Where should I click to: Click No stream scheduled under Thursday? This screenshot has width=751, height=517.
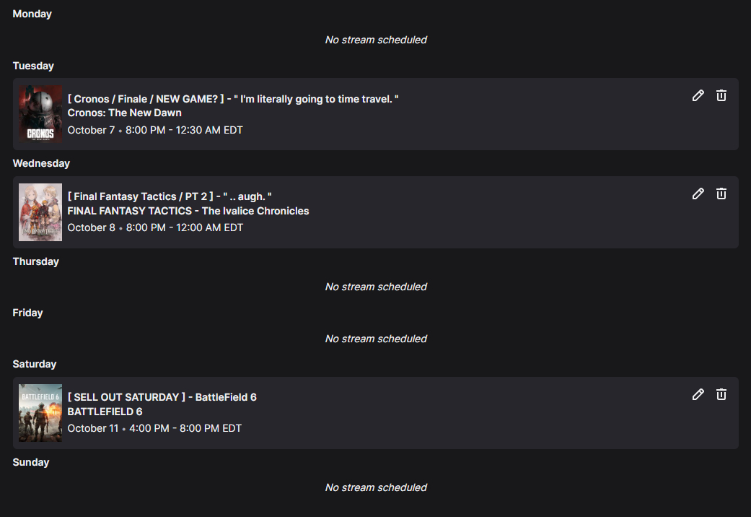[x=376, y=287]
